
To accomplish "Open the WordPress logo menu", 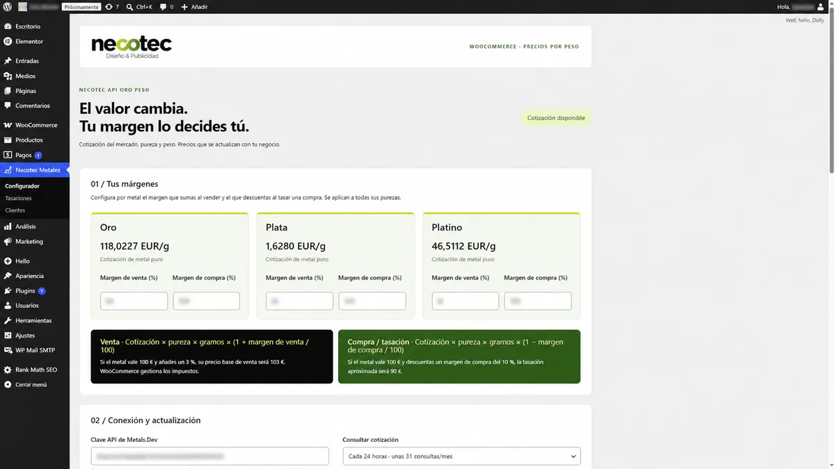I will click(7, 7).
